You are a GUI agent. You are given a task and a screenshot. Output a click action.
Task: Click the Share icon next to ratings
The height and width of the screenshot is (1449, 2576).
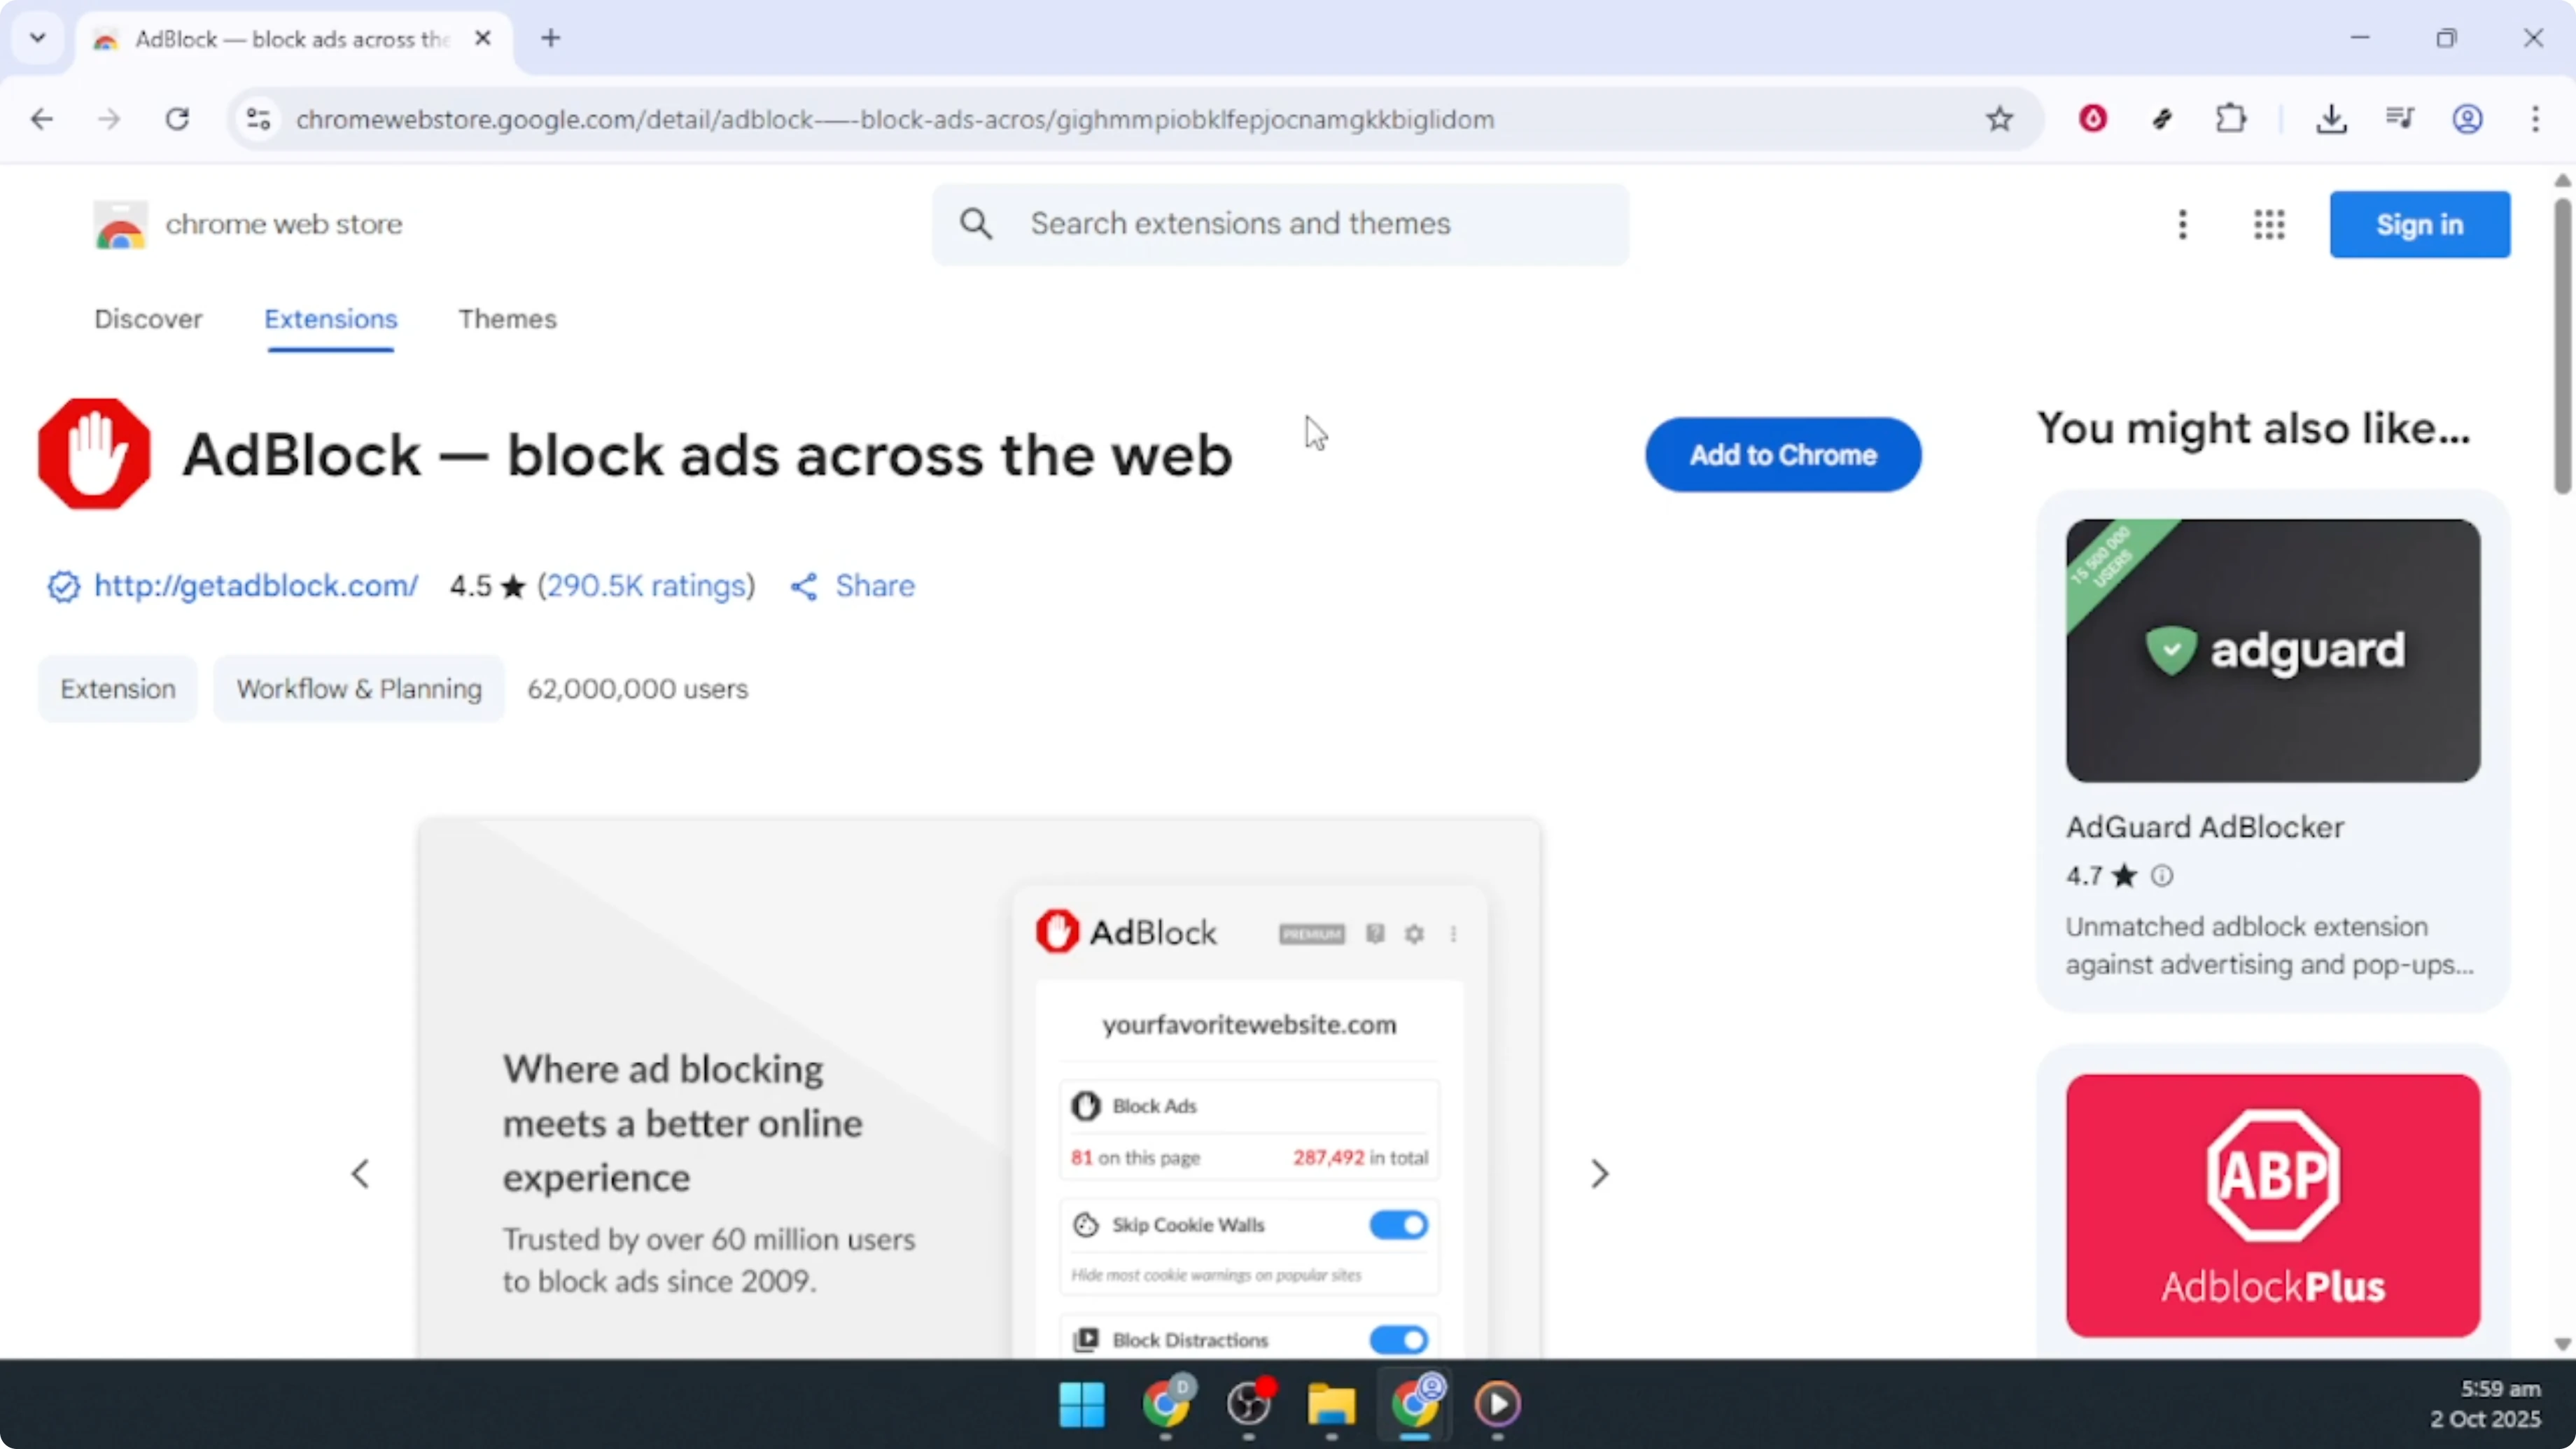pyautogui.click(x=804, y=586)
